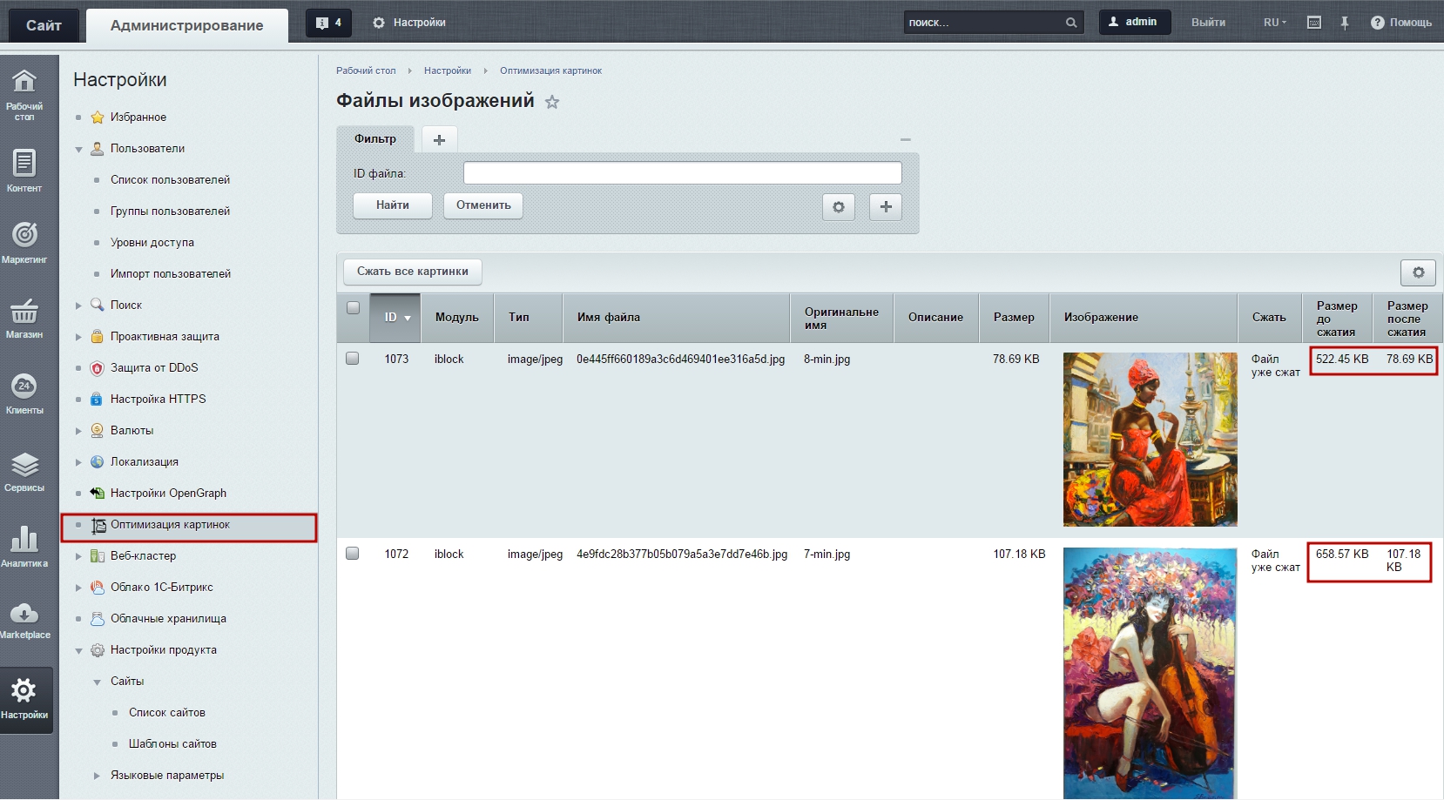The image size is (1444, 800).
Task: Switch to the Сайт tab
Action: [x=44, y=25]
